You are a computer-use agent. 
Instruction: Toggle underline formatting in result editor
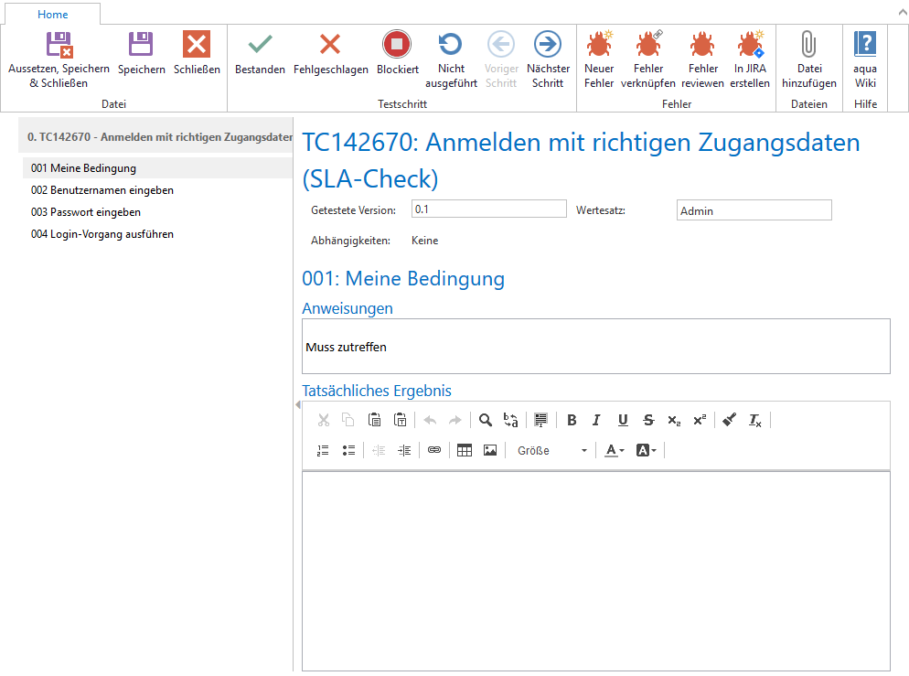pos(623,420)
